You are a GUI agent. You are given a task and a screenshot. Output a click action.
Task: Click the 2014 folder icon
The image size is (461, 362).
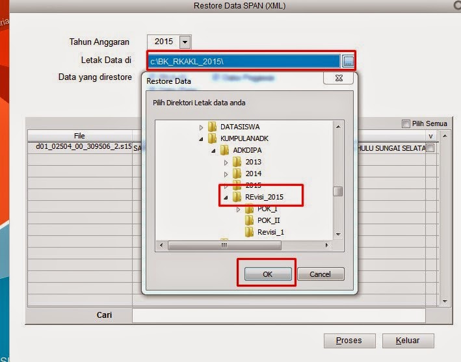[x=237, y=174]
